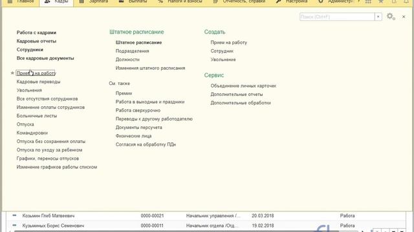Open Подразделения
This screenshot has height=232, width=414.
tap(132, 51)
